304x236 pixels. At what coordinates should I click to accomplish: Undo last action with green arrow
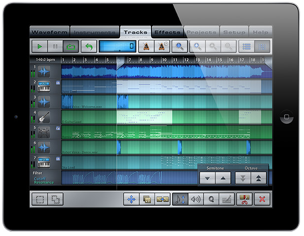click(89, 46)
